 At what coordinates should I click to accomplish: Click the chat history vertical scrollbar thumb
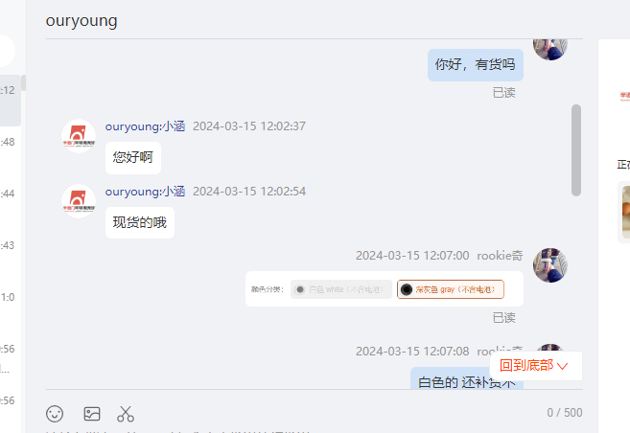(x=576, y=150)
